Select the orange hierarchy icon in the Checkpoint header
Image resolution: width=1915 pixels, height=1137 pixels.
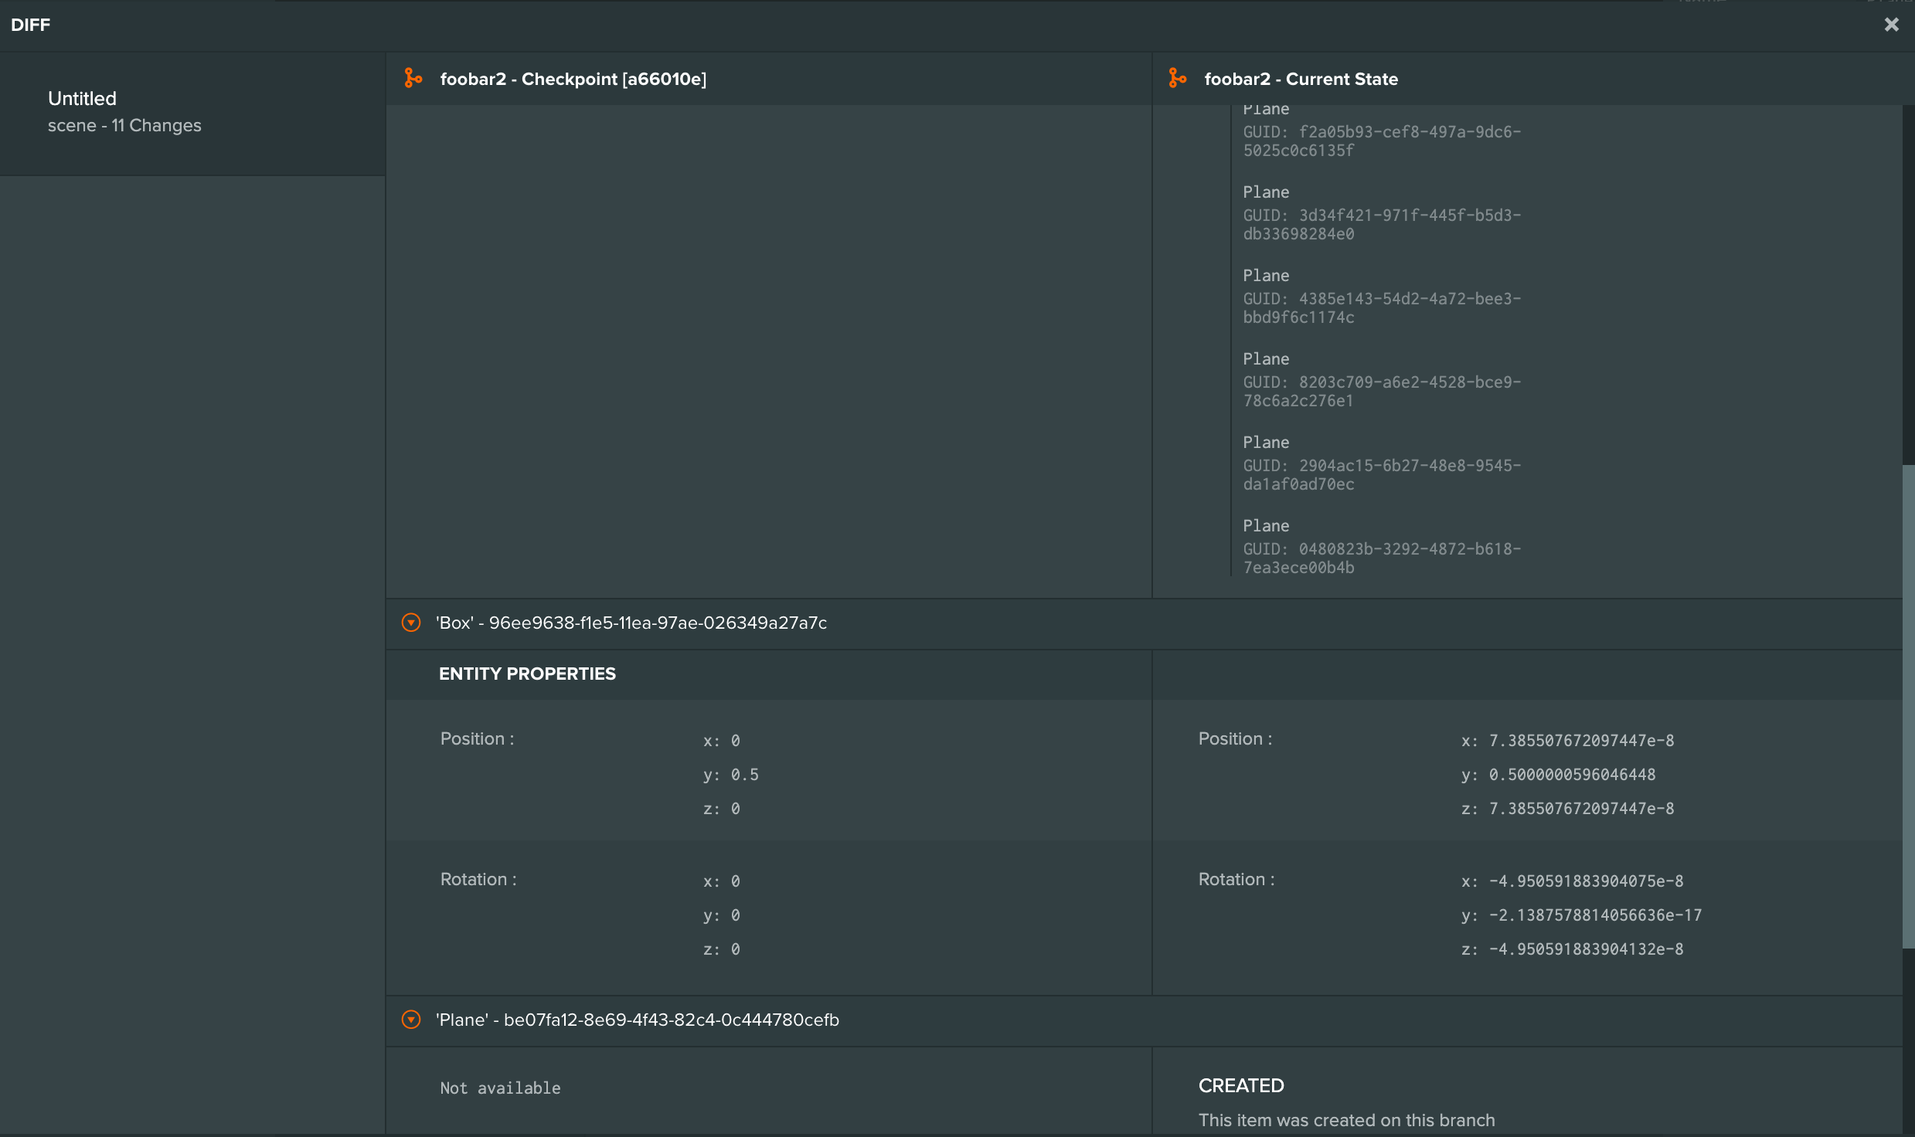click(x=412, y=78)
